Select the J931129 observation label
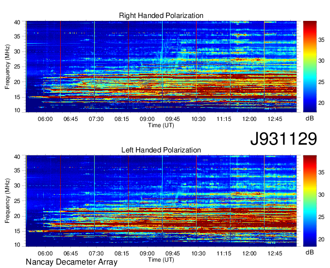 coord(283,139)
